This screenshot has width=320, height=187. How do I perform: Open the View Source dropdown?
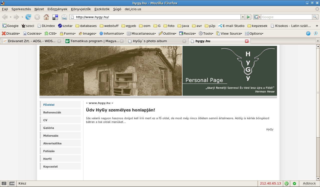(x=229, y=33)
